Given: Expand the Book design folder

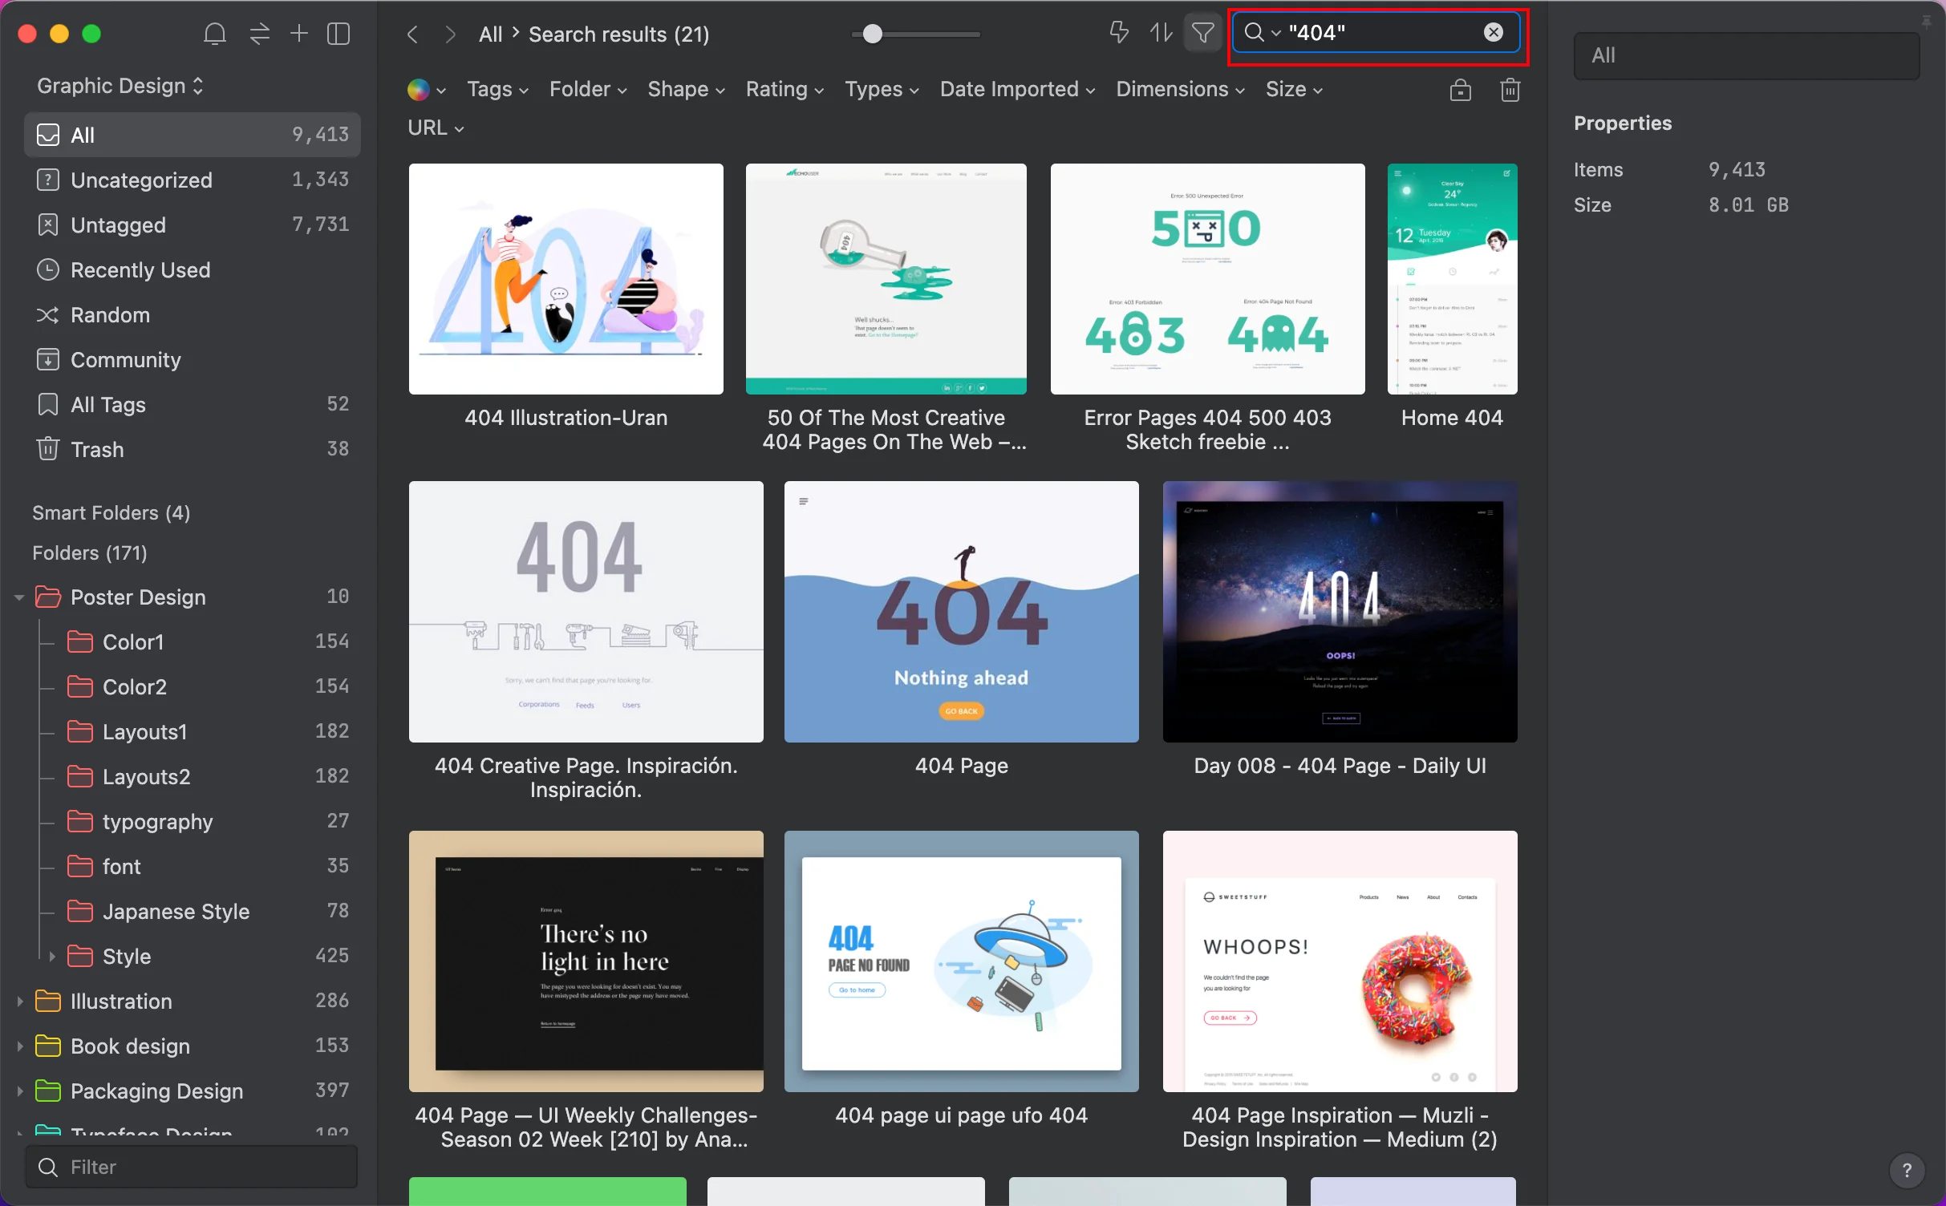Looking at the screenshot, I should pyautogui.click(x=19, y=1046).
